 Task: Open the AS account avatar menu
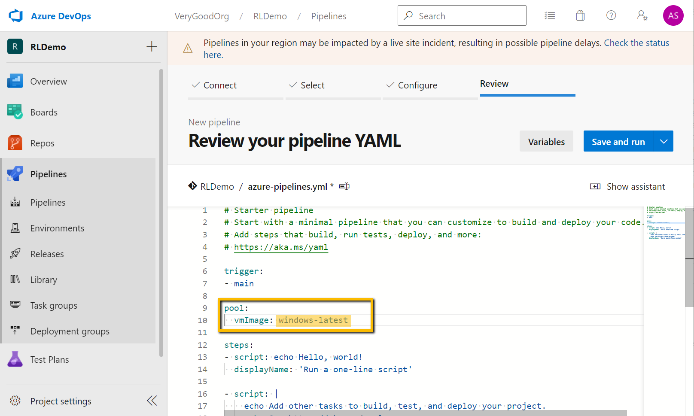(x=673, y=16)
